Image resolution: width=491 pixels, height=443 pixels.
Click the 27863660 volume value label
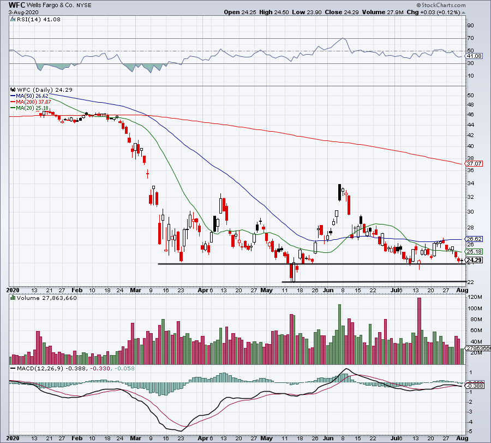click(x=478, y=349)
